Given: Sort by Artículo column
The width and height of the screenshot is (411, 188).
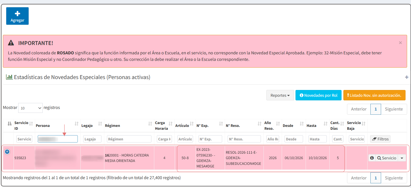Looking at the screenshot, I should pyautogui.click(x=184, y=126).
